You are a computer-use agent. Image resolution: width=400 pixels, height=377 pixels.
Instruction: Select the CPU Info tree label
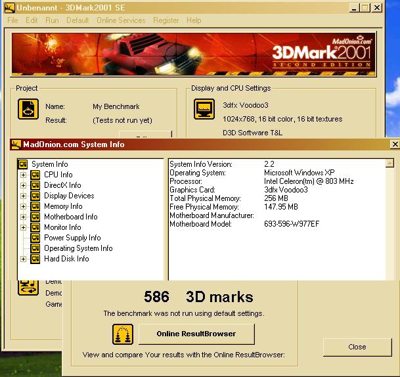point(58,175)
